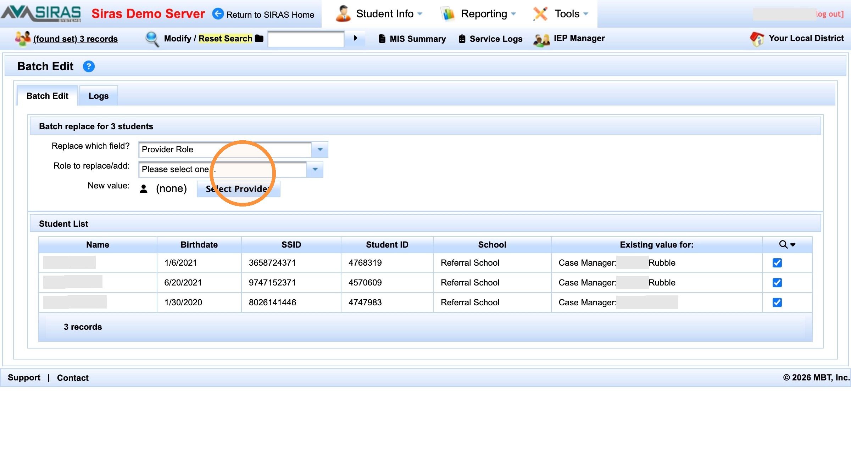Uncheck student with ID 4570609

click(777, 283)
